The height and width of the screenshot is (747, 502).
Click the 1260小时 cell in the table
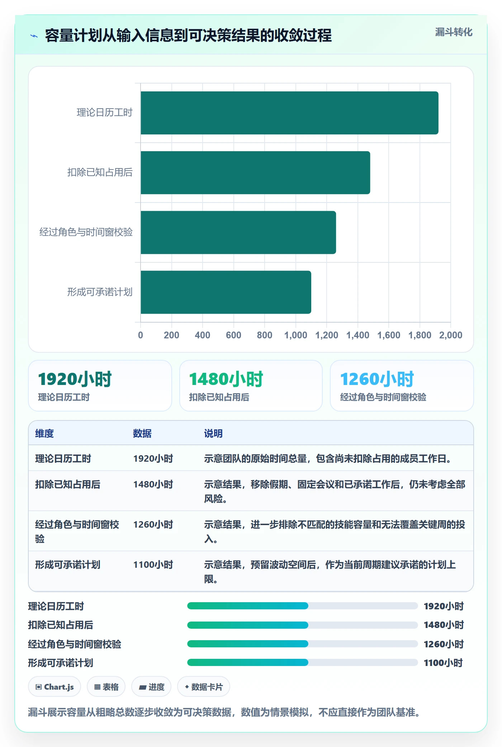(153, 525)
